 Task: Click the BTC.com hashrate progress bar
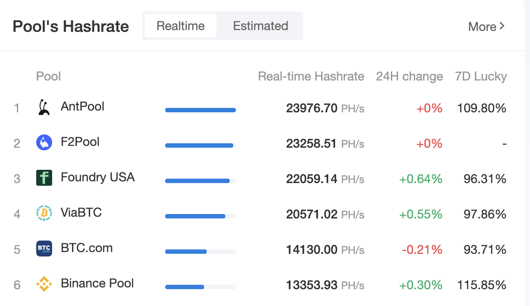pos(200,252)
